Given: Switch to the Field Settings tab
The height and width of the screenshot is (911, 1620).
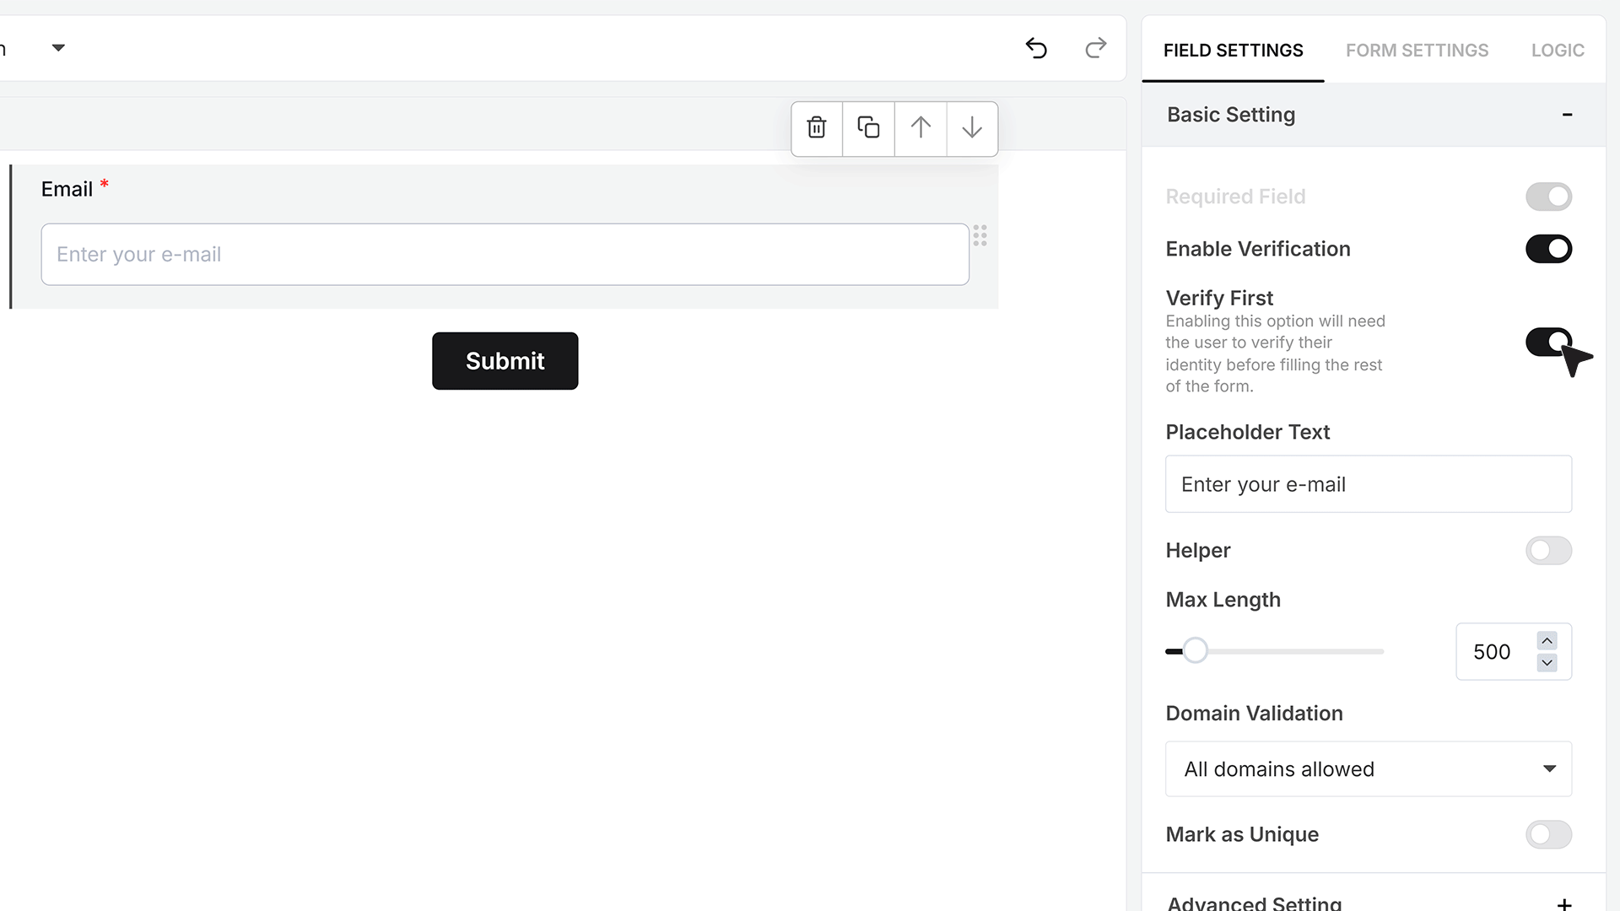Looking at the screenshot, I should (1233, 51).
